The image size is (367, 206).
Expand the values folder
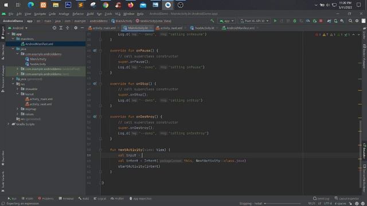(x=18, y=114)
